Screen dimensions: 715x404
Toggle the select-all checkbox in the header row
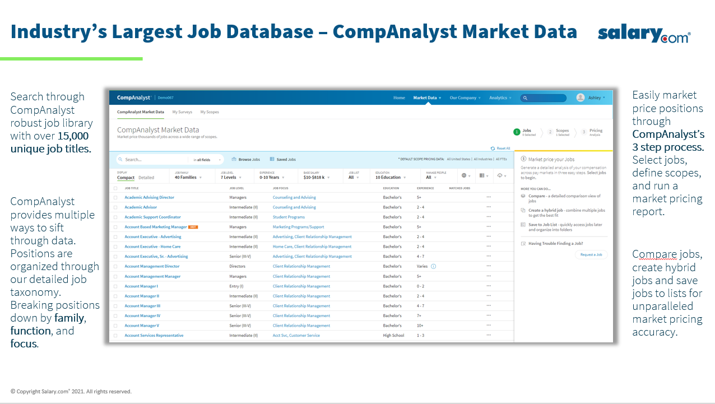click(x=115, y=188)
